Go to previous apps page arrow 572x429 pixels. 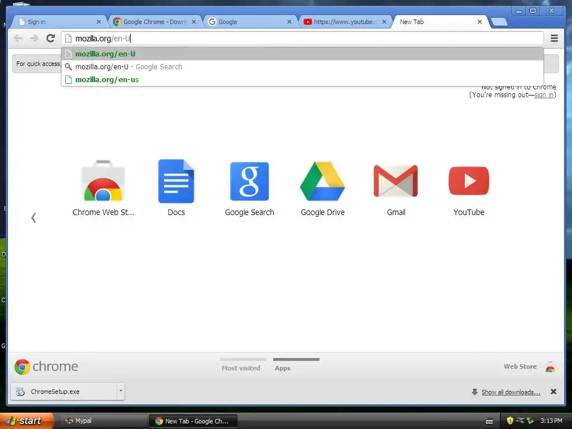click(x=34, y=218)
